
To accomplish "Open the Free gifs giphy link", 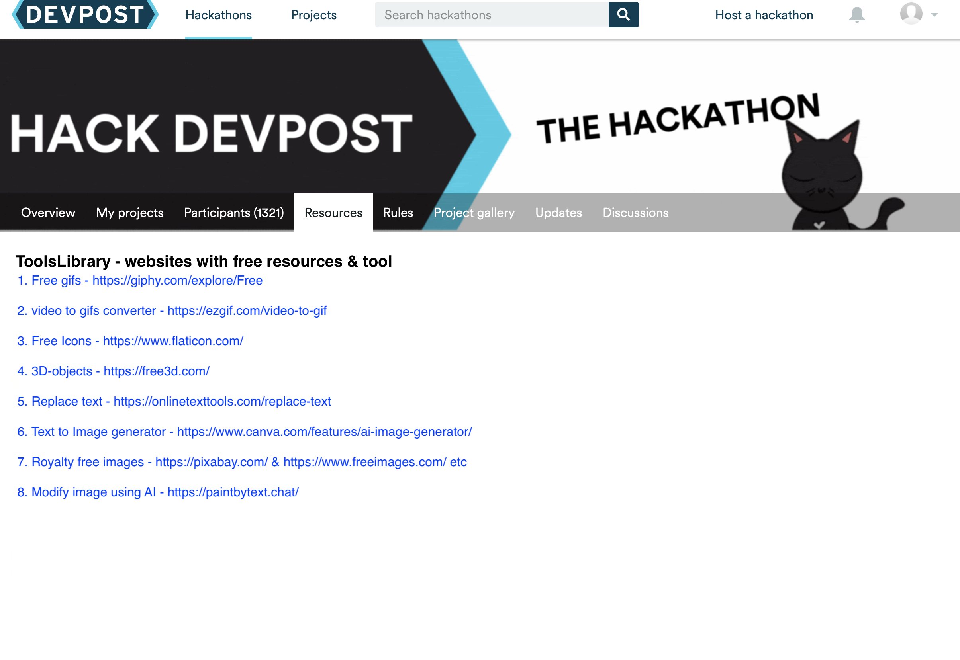I will (177, 280).
